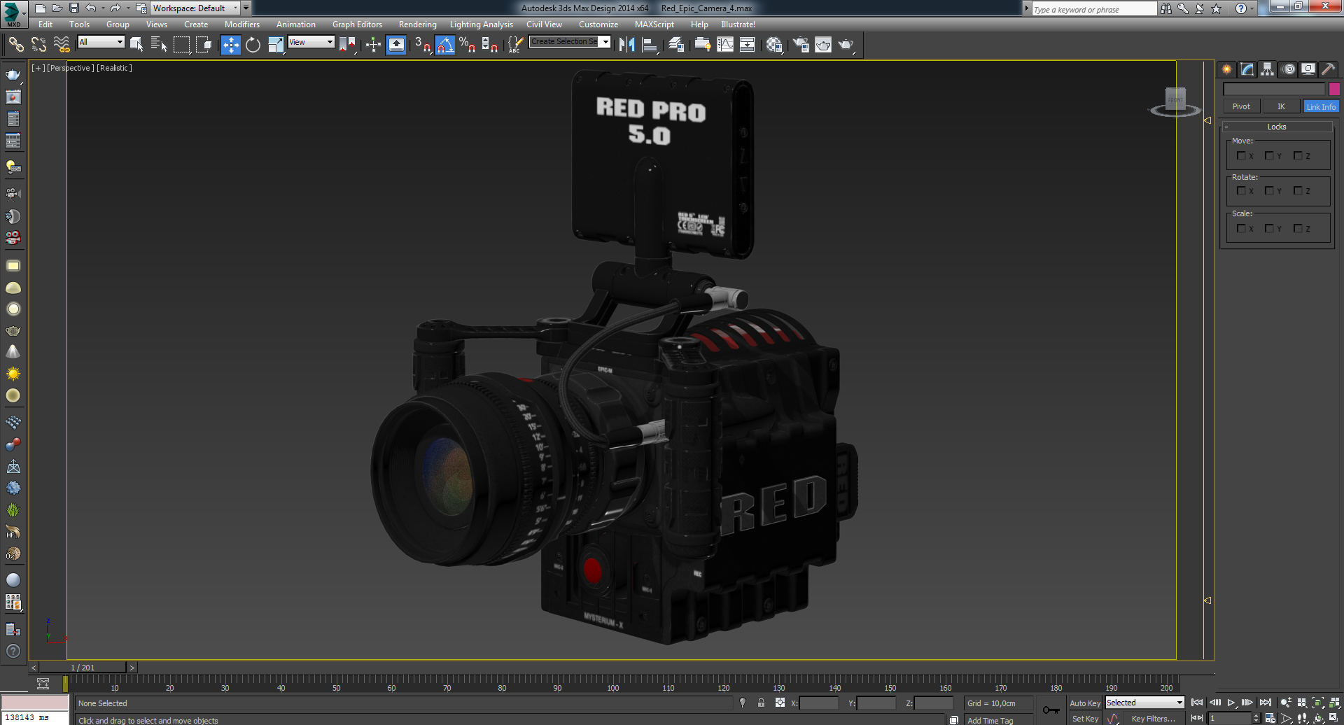Screen dimensions: 1344x725
Task: Click the object color swatch in the command panel
Action: coord(1334,89)
